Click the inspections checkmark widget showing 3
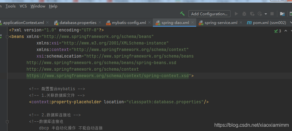The height and width of the screenshot is (131, 292). [277, 31]
